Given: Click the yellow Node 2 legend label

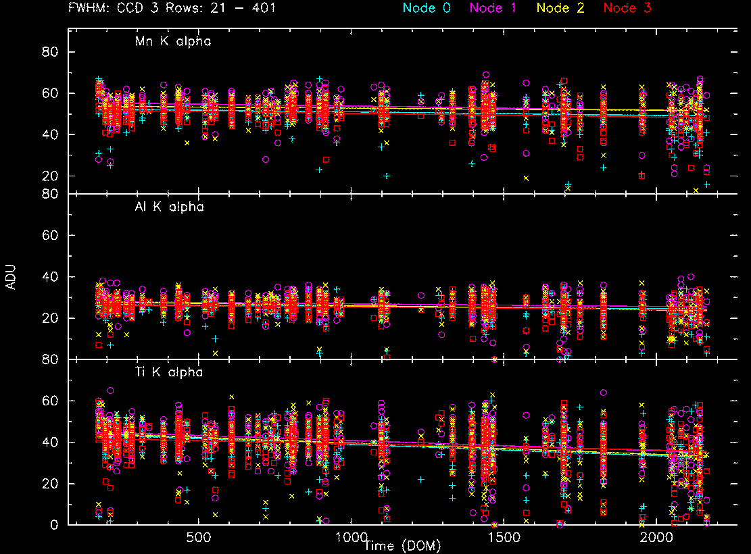Looking at the screenshot, I should click(561, 9).
